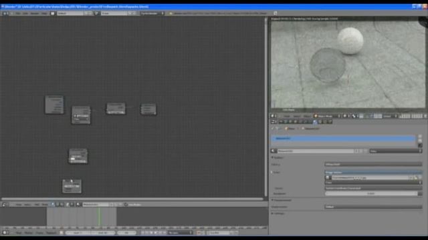
Task: Open the Texture properties tab icon
Action: coord(320,121)
